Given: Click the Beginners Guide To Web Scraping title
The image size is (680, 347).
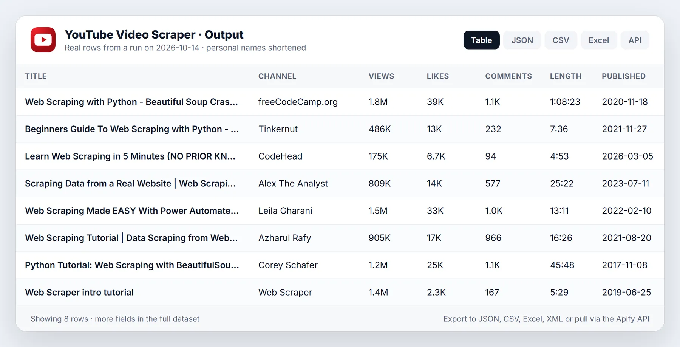Looking at the screenshot, I should (132, 129).
